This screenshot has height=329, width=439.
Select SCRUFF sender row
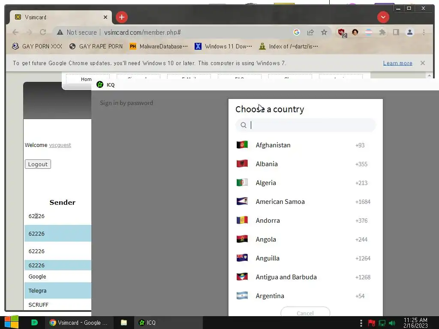pyautogui.click(x=58, y=305)
